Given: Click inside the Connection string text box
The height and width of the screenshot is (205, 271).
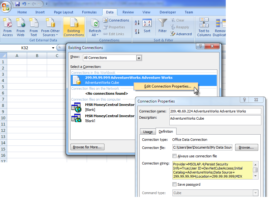Looking at the screenshot, I should [213, 170].
